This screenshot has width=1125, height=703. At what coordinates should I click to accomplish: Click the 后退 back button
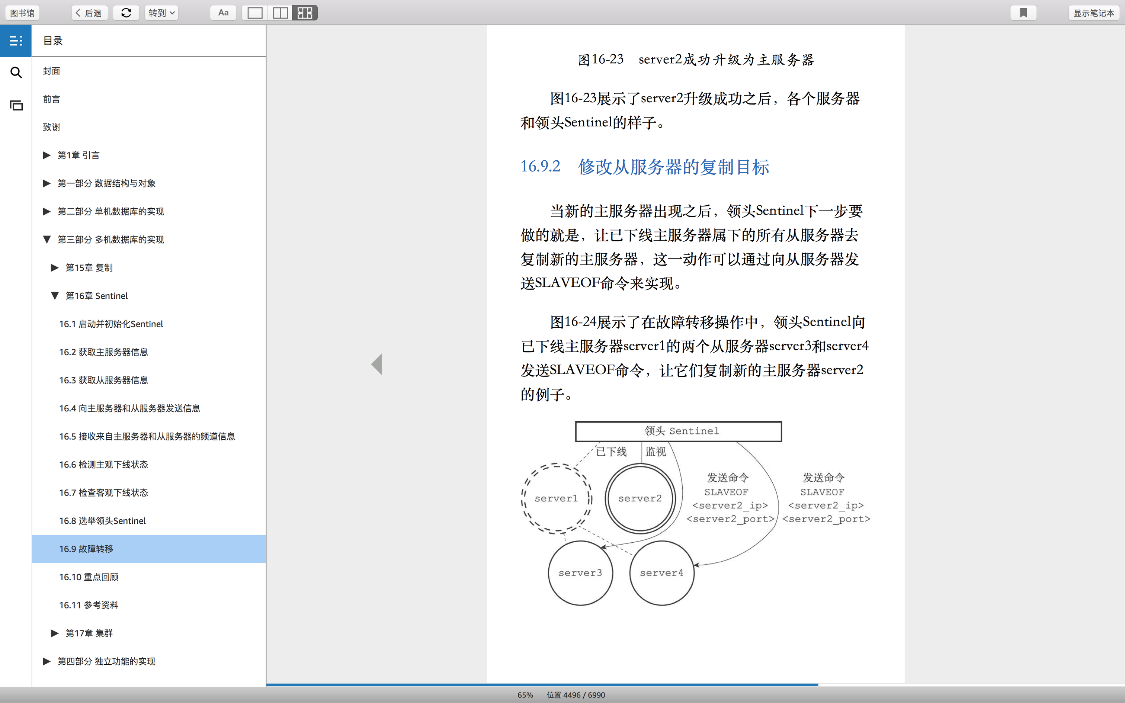click(89, 13)
